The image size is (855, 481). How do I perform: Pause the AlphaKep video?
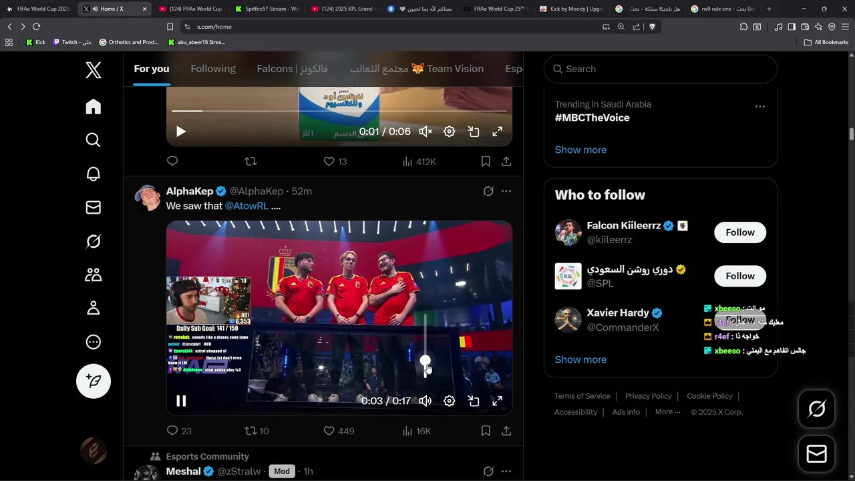181,401
